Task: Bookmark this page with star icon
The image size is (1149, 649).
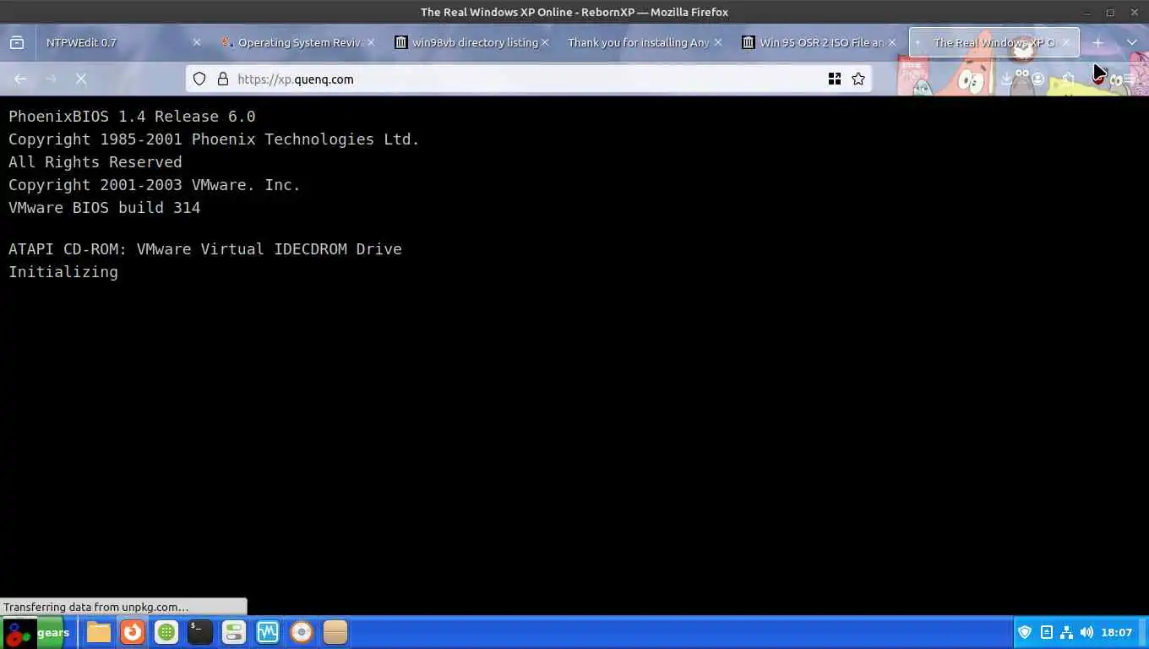Action: coord(858,79)
